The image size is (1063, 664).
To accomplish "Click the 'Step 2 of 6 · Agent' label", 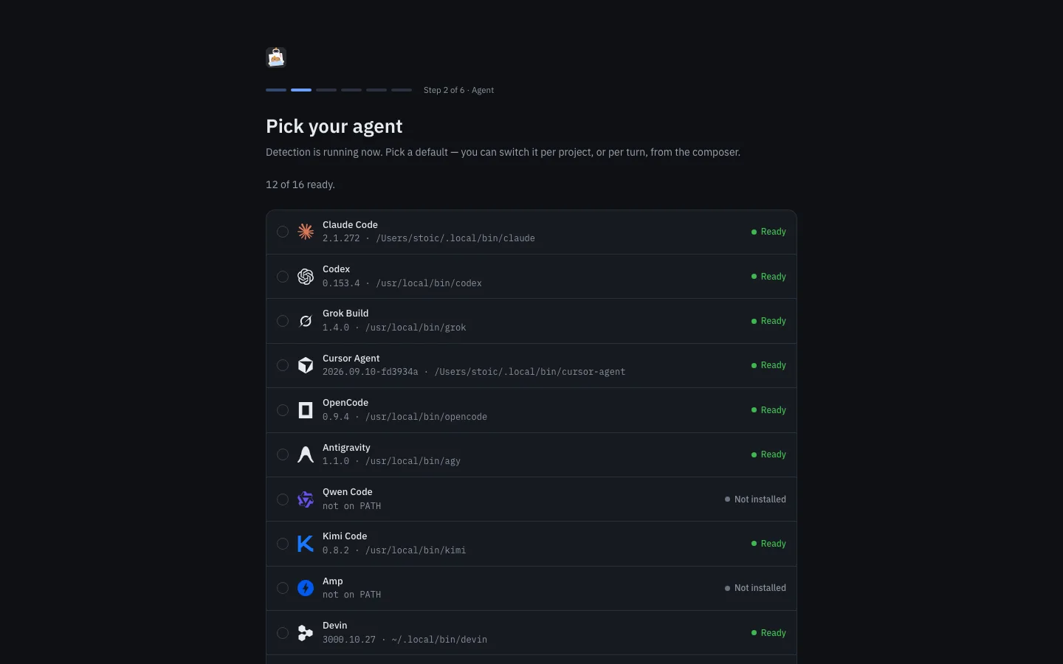I will point(459,90).
